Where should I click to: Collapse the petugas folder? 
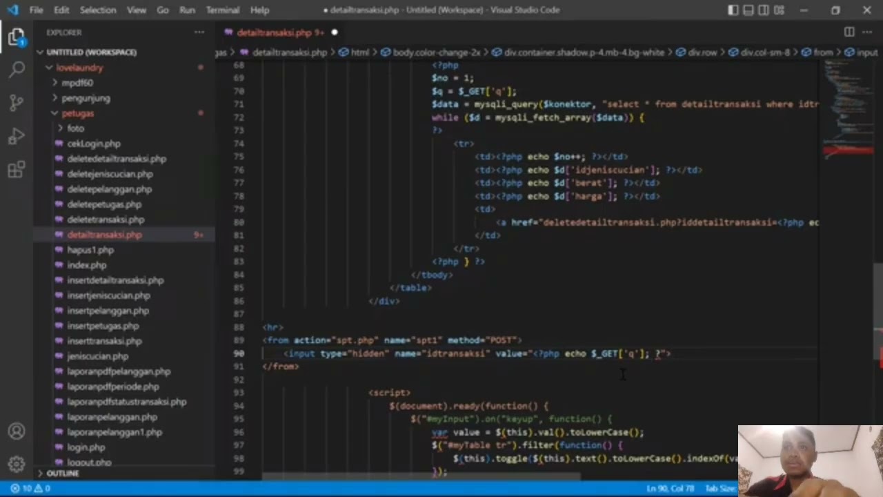point(77,113)
